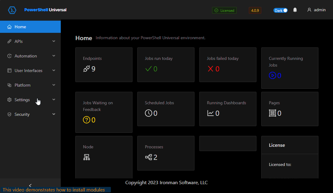
Task: Click the blue play icon for running jobs
Action: pyautogui.click(x=272, y=75)
